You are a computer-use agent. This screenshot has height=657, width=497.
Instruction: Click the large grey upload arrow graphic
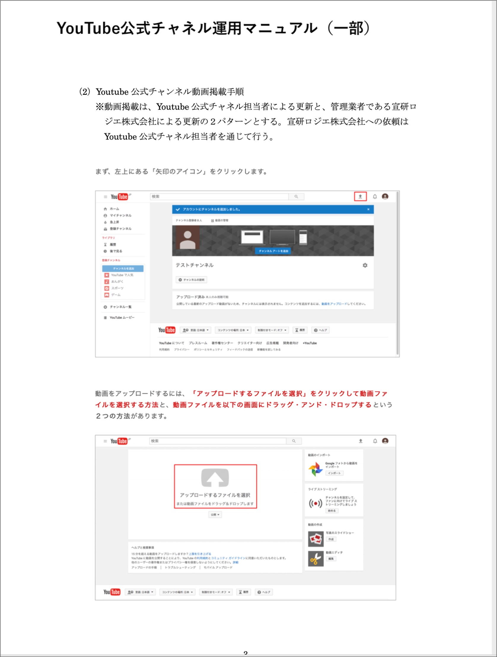(x=215, y=478)
